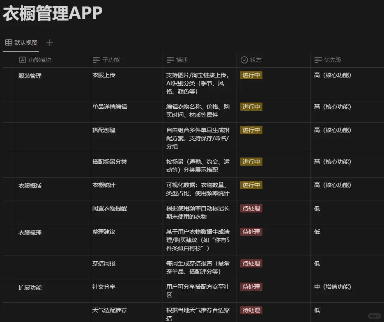Click the plus icon to add a new view
Viewport: 384px width, 322px height.
click(49, 43)
